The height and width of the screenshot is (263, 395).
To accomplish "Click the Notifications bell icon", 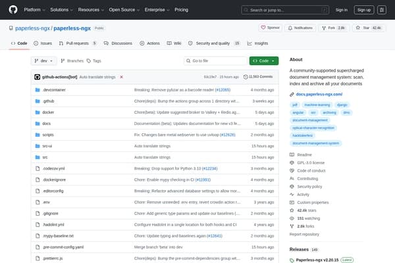I will [290, 28].
